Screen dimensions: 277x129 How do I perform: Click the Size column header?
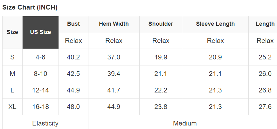(x=12, y=32)
